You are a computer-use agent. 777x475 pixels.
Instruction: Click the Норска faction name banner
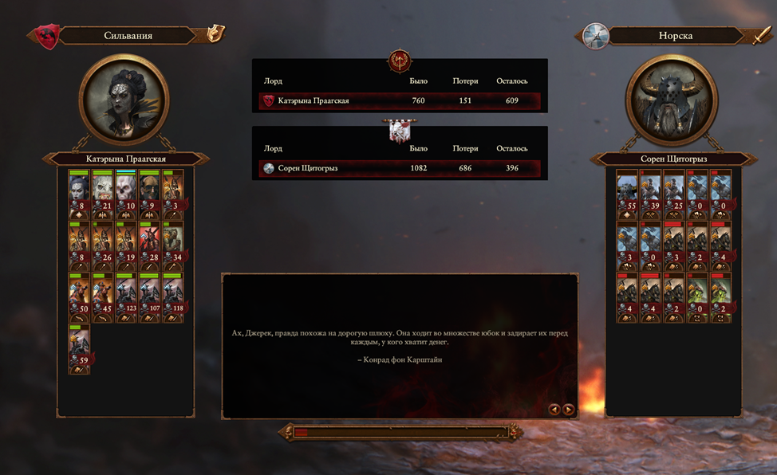tap(676, 36)
